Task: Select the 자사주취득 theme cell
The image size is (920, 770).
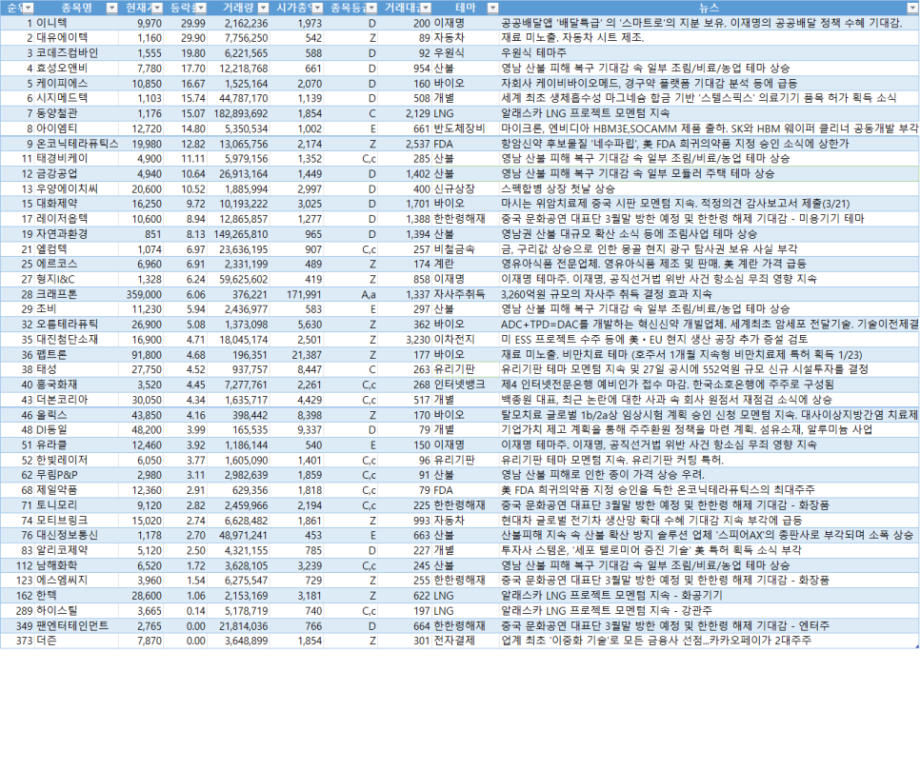Action: tap(465, 294)
